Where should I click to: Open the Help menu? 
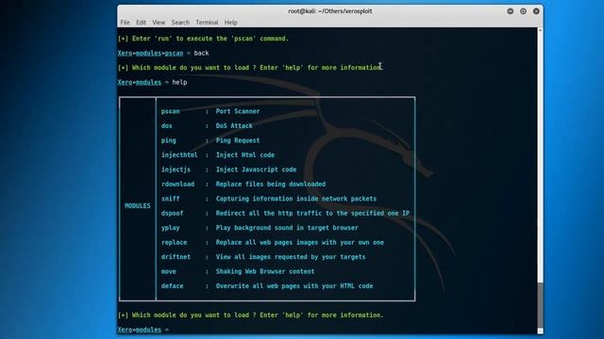(230, 23)
